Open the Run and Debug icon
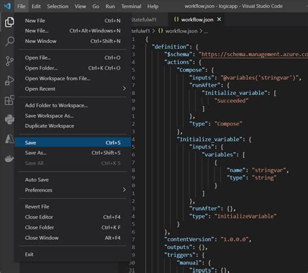This screenshot has height=273, width=308. [10, 81]
